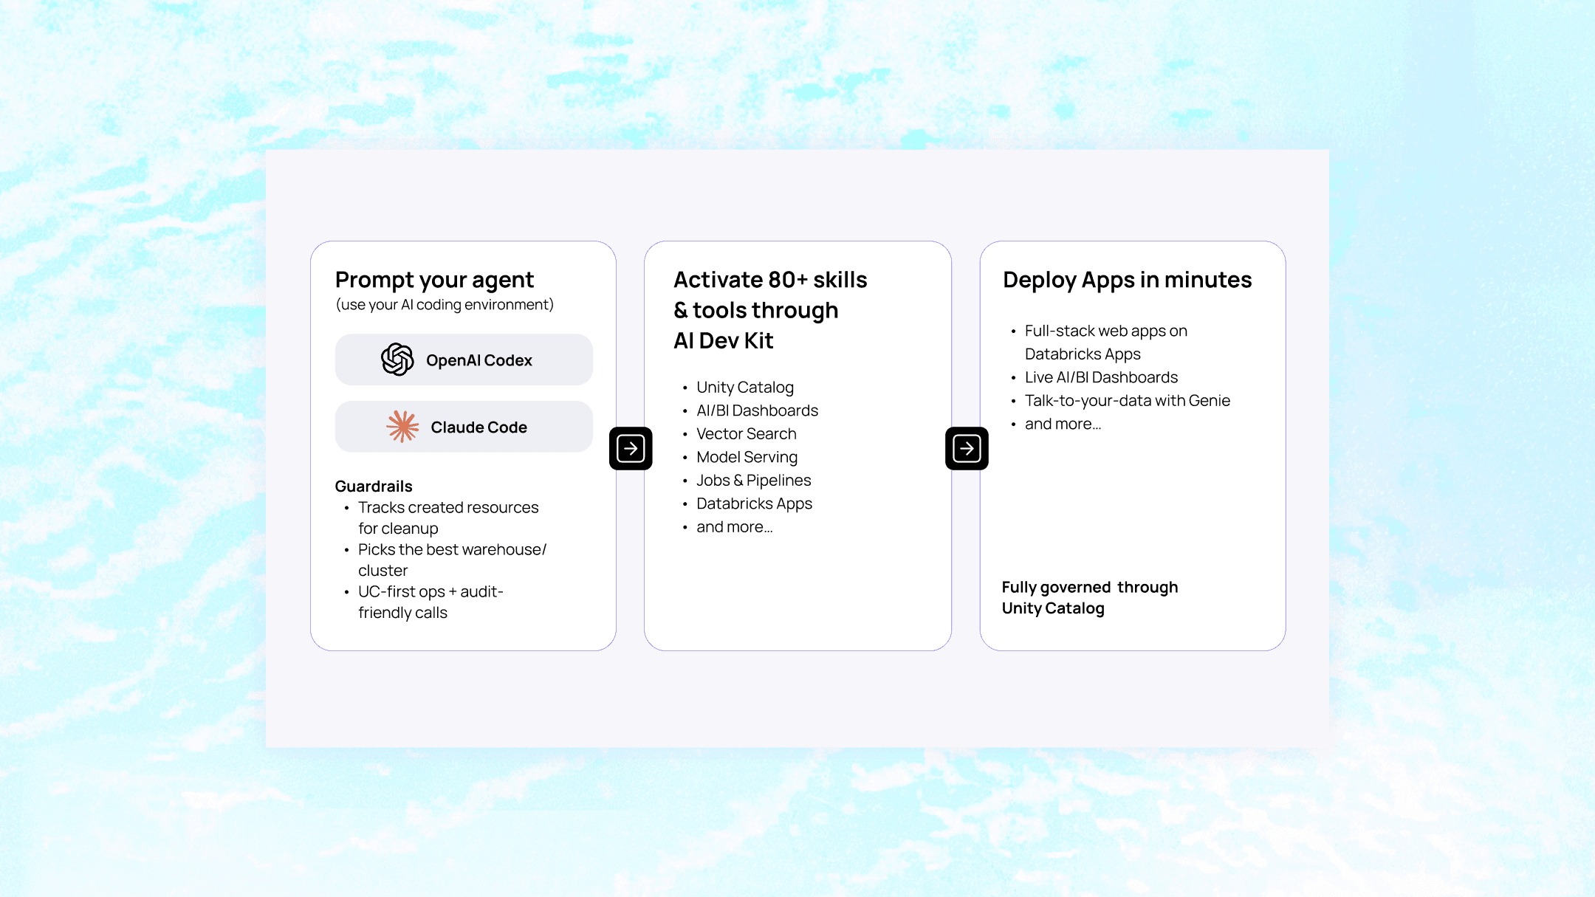Click the 'Deploy Apps in minutes' heading

point(1127,281)
